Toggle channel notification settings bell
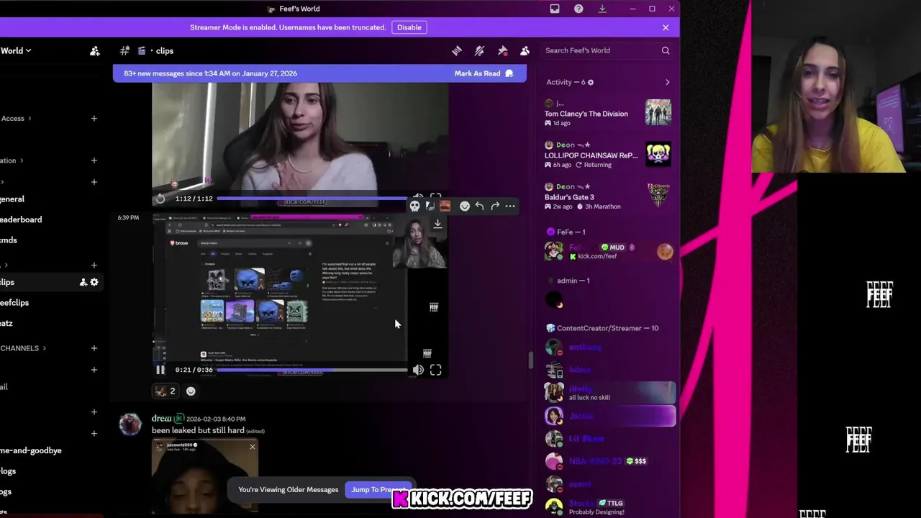 (479, 50)
